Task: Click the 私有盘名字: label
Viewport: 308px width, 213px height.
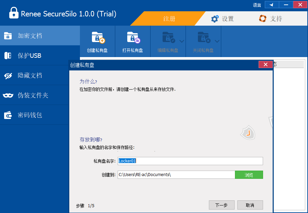Action: [x=105, y=161]
